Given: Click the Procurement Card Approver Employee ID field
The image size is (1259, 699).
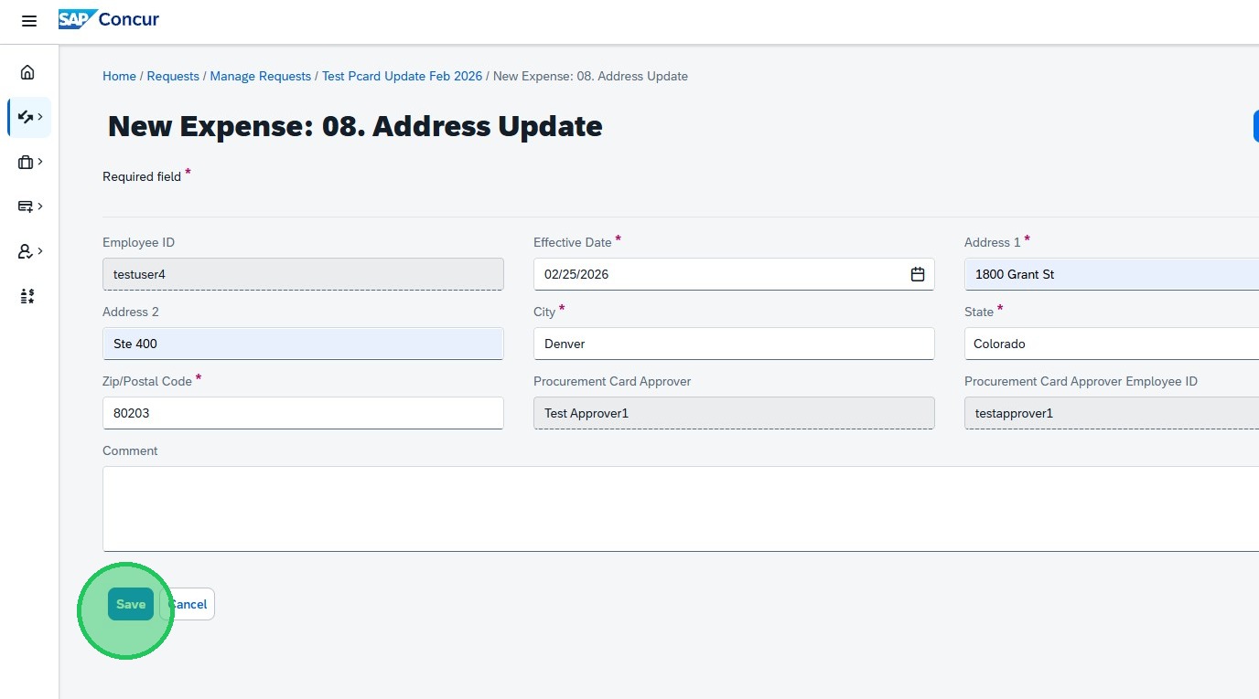Looking at the screenshot, I should coord(1112,413).
